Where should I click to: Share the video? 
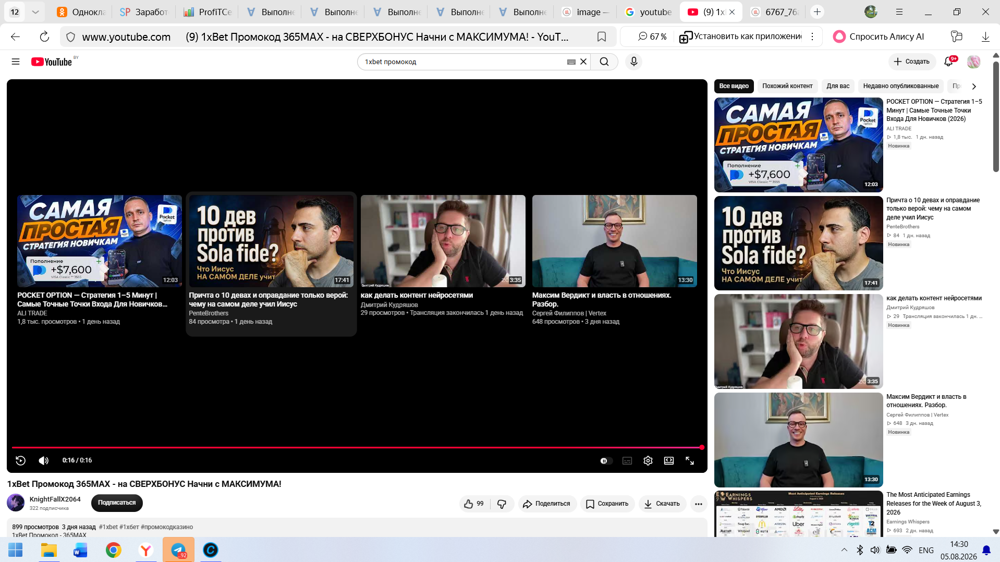547,504
